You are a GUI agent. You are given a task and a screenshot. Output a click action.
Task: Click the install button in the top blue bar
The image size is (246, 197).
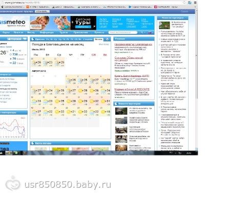(x=42, y=11)
